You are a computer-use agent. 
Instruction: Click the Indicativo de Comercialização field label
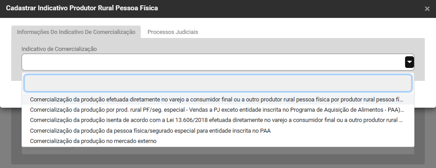[x=59, y=49]
